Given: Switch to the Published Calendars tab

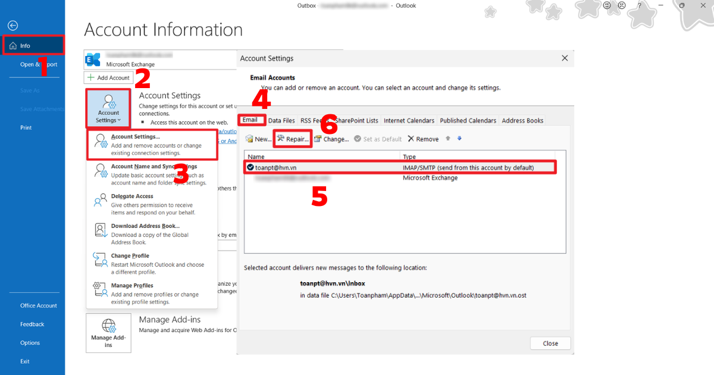Looking at the screenshot, I should (x=468, y=120).
